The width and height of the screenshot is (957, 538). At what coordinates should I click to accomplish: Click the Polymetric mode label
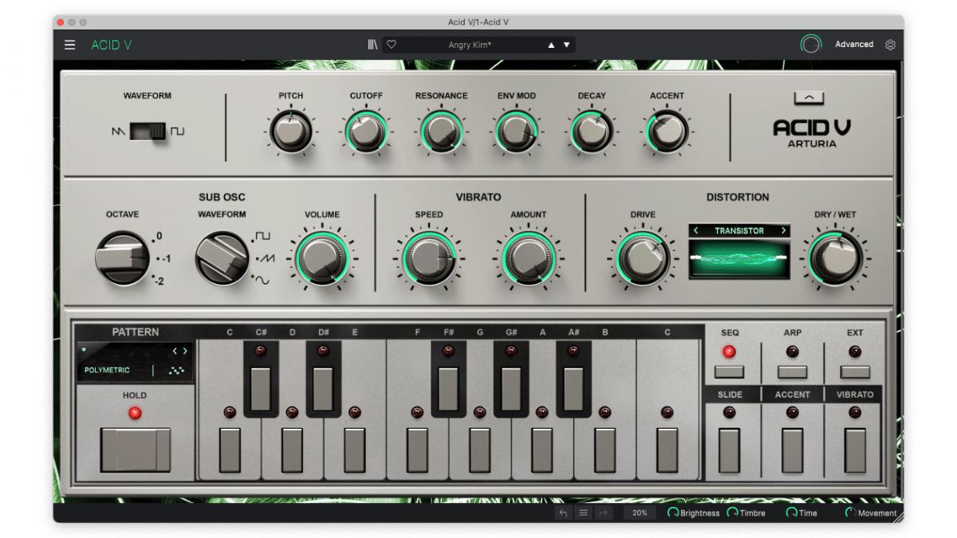pos(107,371)
